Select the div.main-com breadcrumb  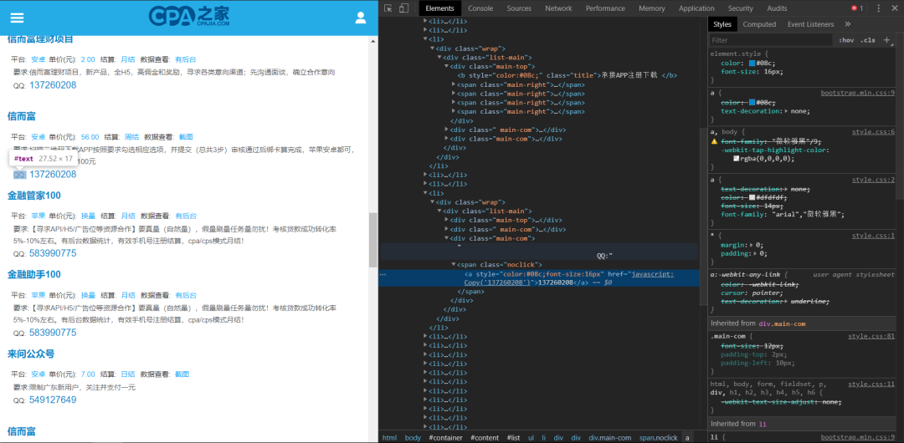coord(610,438)
